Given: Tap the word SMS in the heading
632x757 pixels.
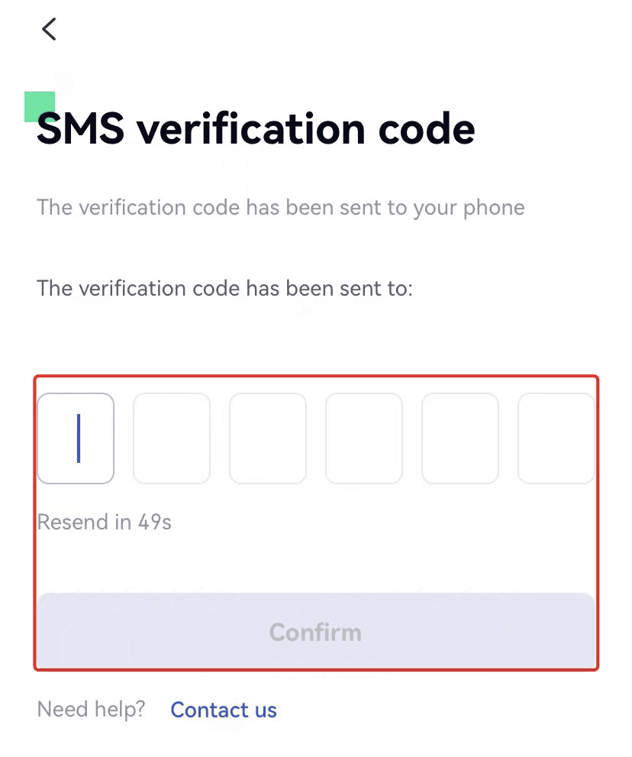Looking at the screenshot, I should [x=80, y=129].
